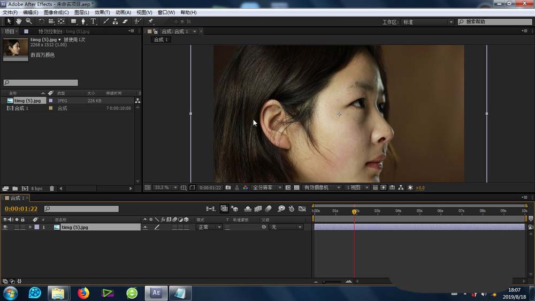Select the Text tool
This screenshot has height=301, width=535.
pos(93,21)
